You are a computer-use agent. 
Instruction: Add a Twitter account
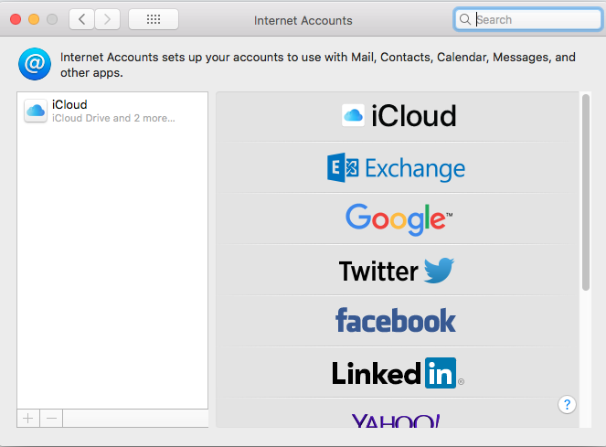click(x=398, y=270)
